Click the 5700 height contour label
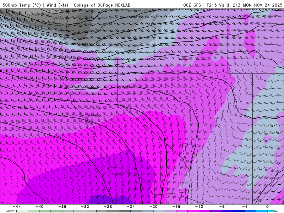This screenshot has height=213, width=284. click(x=123, y=87)
